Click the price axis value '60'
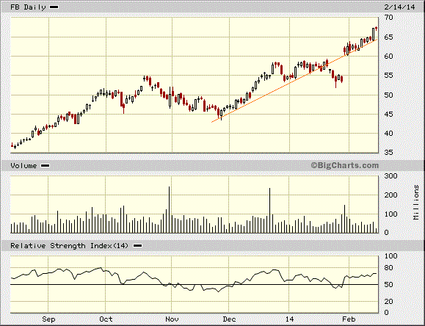 coord(389,56)
